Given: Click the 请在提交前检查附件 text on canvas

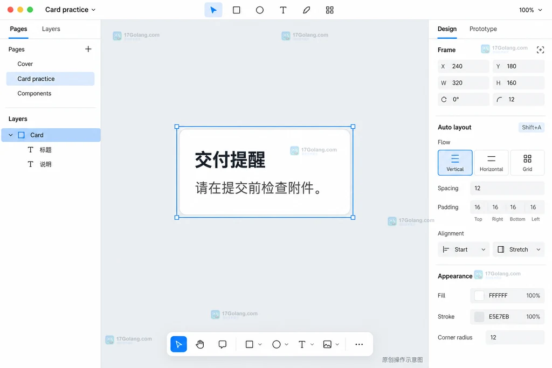Looking at the screenshot, I should click(x=258, y=188).
